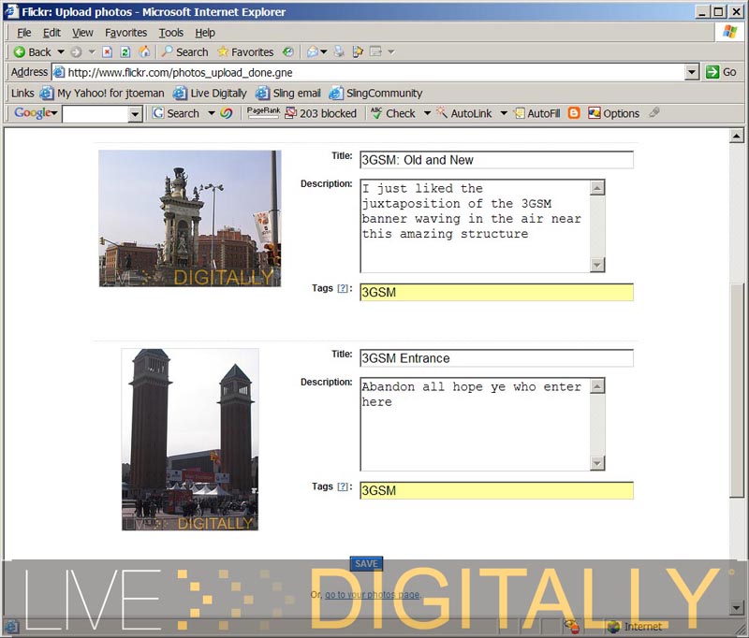Open the Tools menu
749x638 pixels.
[171, 33]
